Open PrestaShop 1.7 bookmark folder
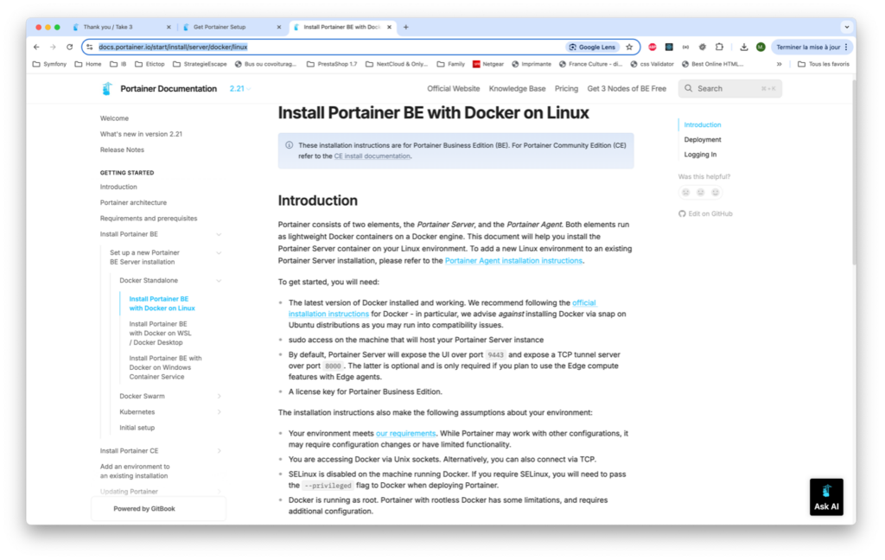 [332, 64]
